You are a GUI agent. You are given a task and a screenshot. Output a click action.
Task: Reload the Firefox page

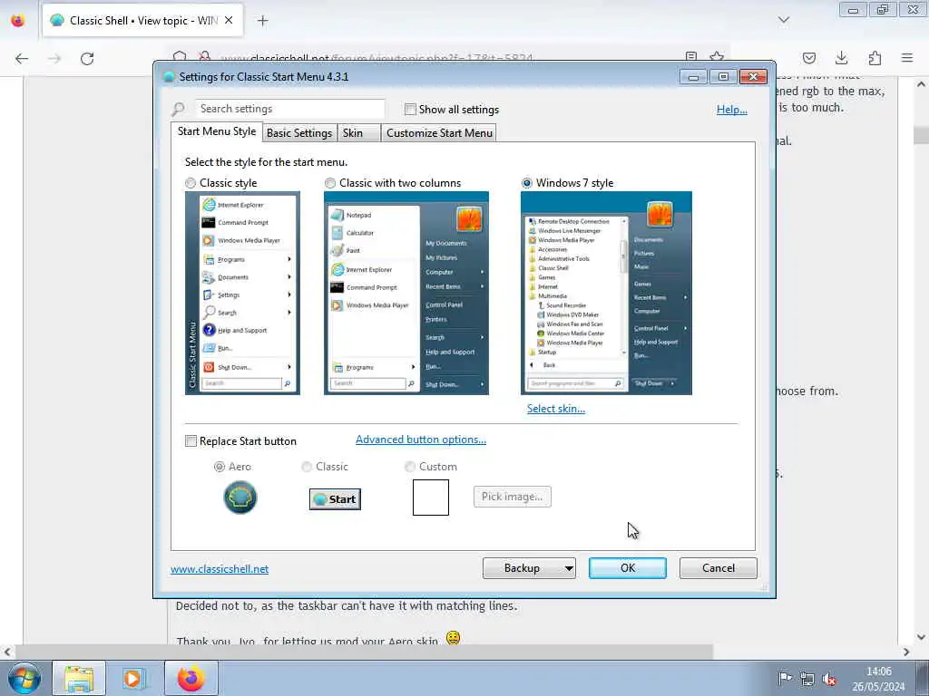tap(87, 58)
